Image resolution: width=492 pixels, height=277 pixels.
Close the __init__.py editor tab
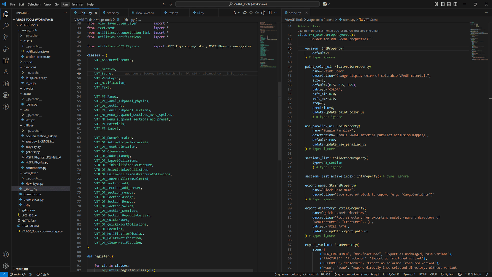pos(96,13)
